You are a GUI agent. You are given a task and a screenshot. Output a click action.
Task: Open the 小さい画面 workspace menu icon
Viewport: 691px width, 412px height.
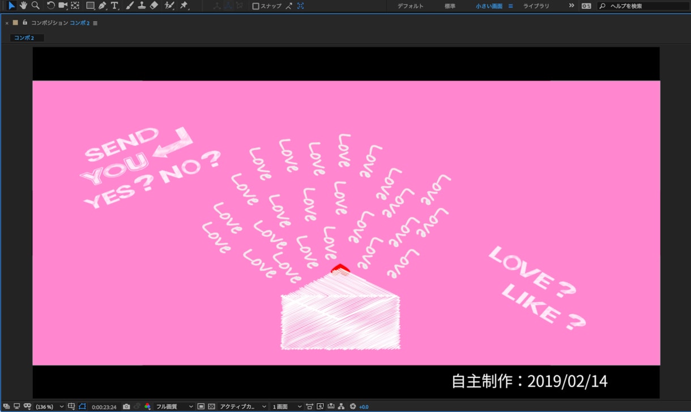tap(510, 6)
